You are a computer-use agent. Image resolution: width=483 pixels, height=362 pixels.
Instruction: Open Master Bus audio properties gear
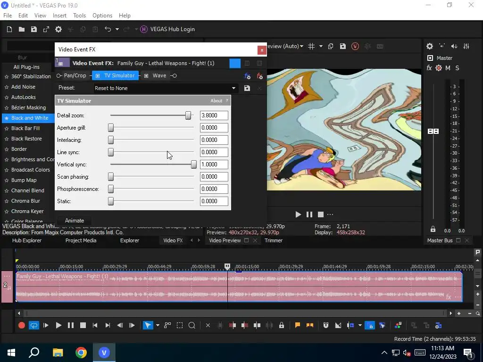tap(430, 46)
